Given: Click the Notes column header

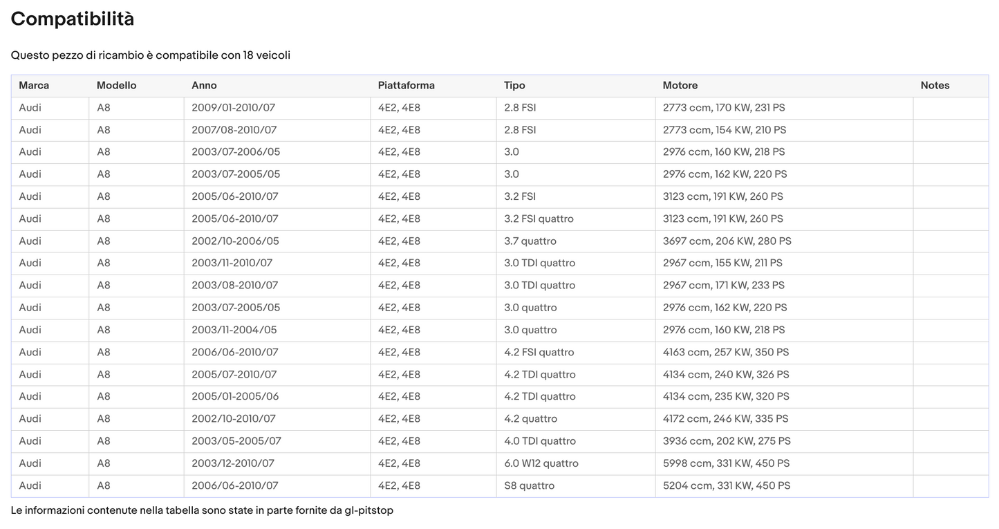Looking at the screenshot, I should 935,86.
